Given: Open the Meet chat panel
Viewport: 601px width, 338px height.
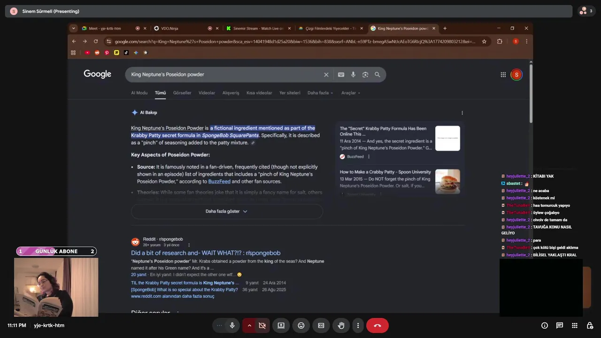Looking at the screenshot, I should pyautogui.click(x=560, y=325).
